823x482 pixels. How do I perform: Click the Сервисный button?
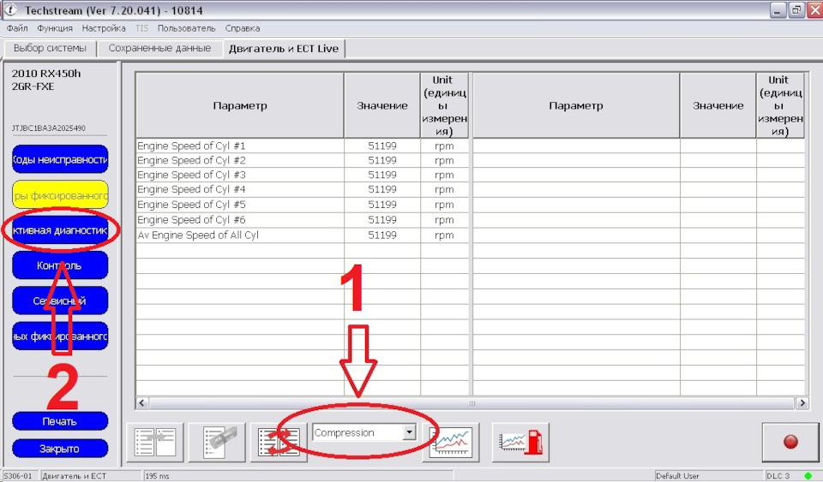point(60,301)
